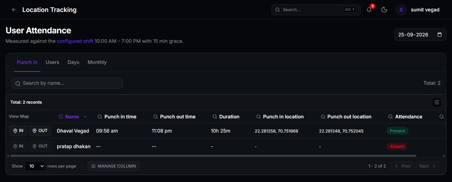
Task: Search icon beside Attendance header
Action: [x=391, y=117]
